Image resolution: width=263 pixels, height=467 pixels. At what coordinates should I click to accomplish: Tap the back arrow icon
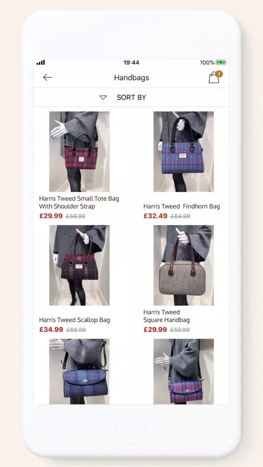tap(48, 78)
